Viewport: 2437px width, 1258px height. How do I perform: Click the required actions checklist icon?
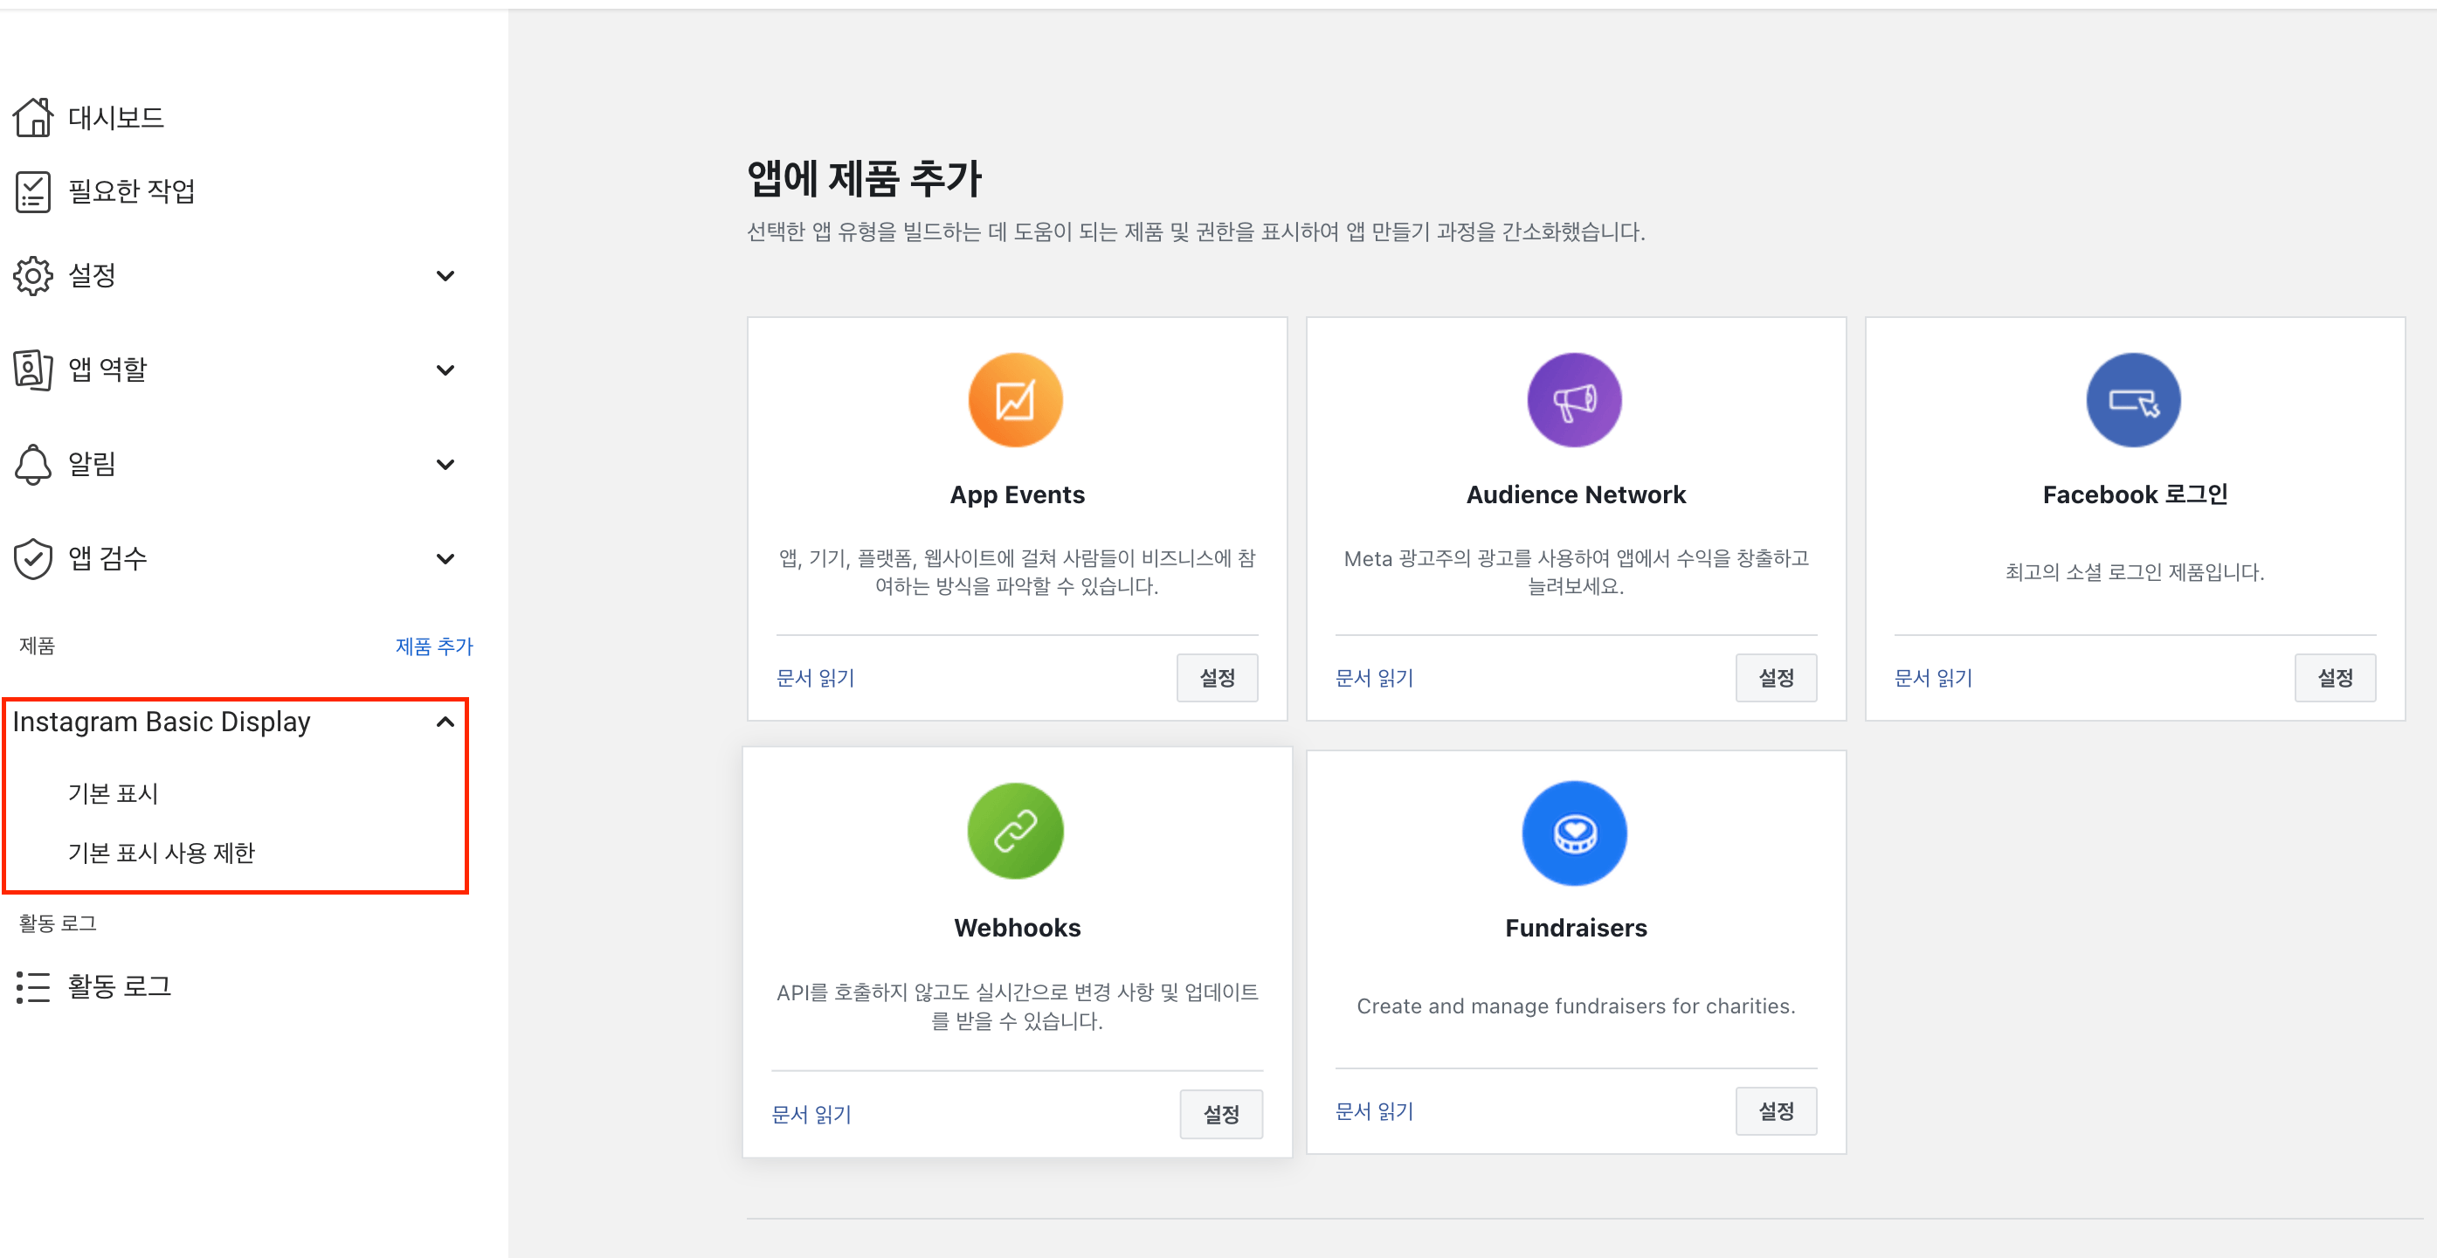tap(33, 191)
